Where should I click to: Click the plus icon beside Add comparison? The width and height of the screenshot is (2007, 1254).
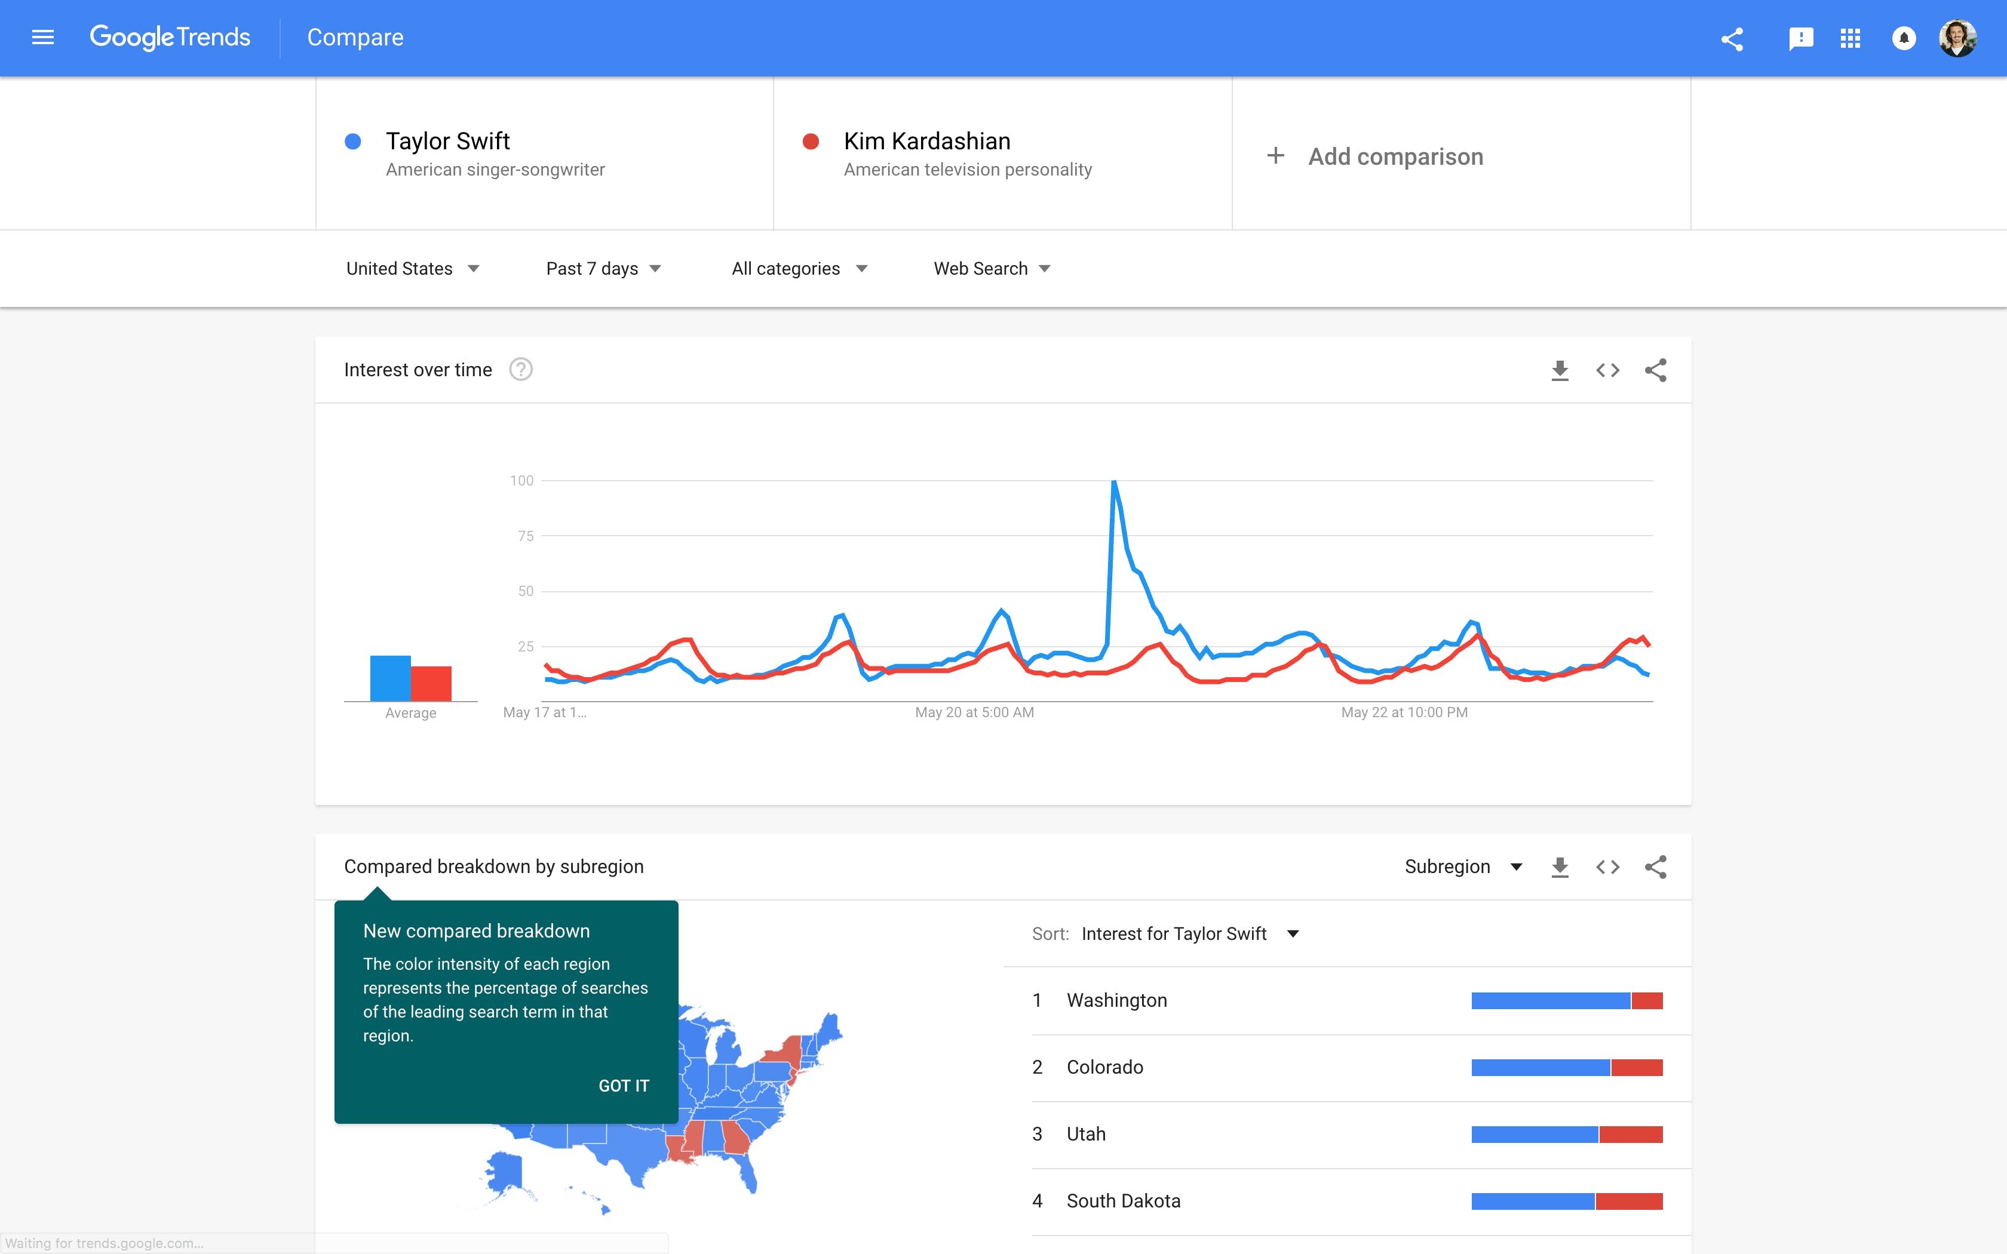1275,155
